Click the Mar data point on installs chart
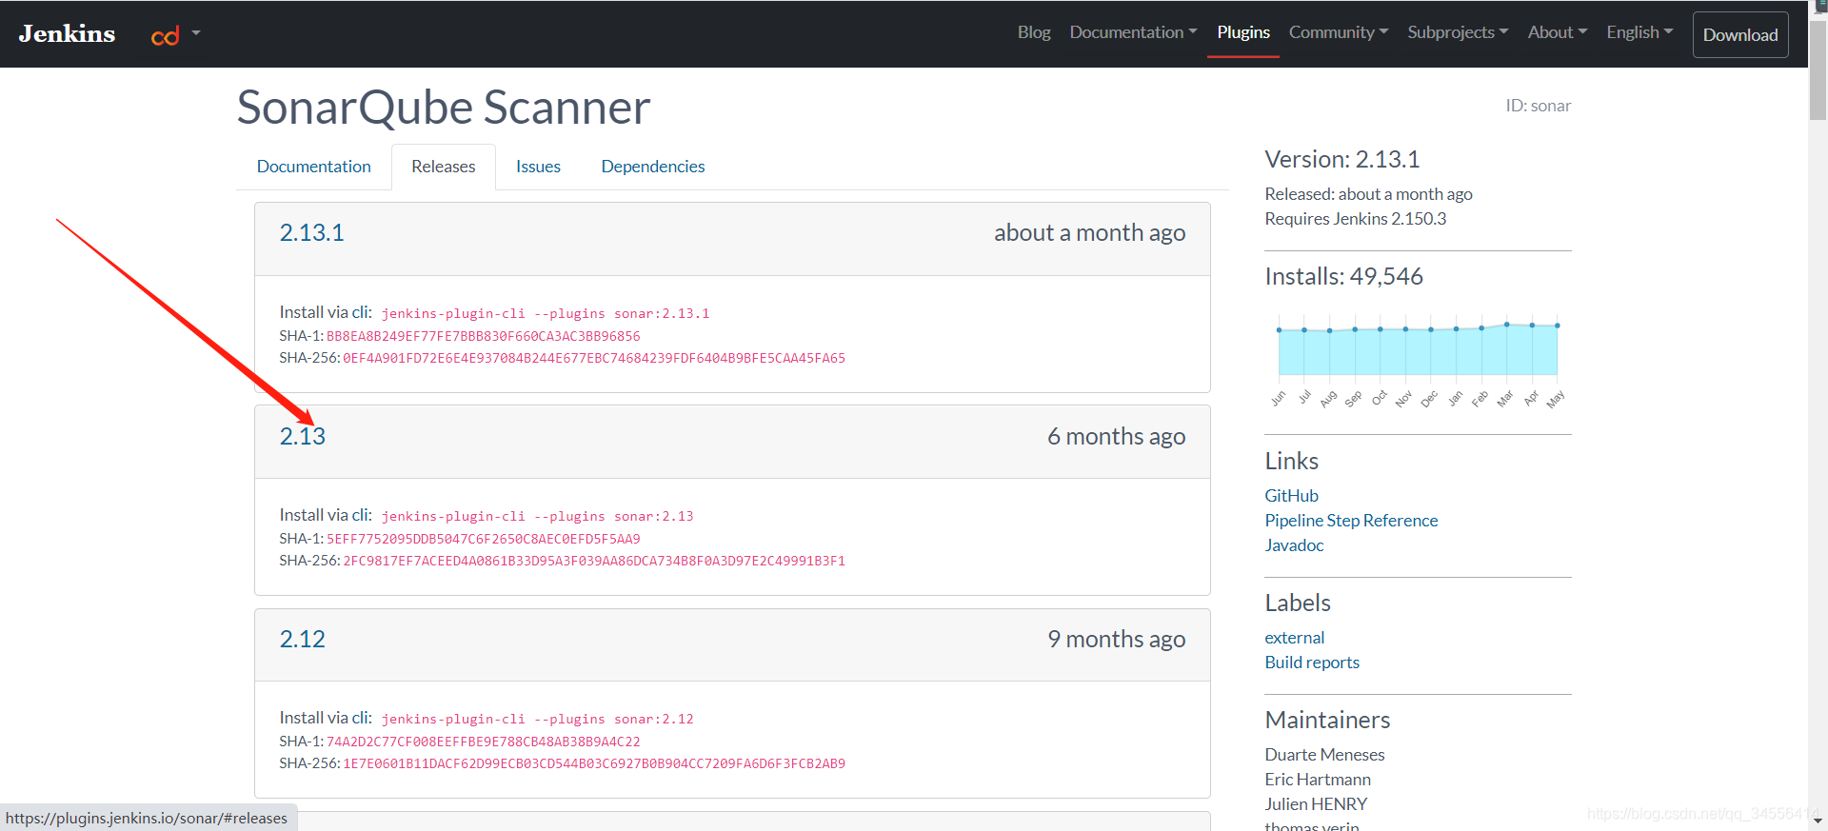 point(1506,325)
